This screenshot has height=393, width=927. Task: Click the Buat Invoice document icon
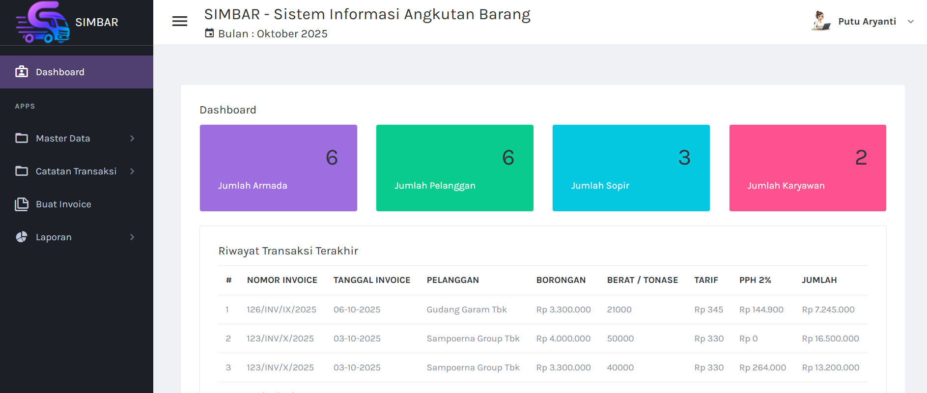[x=22, y=204]
